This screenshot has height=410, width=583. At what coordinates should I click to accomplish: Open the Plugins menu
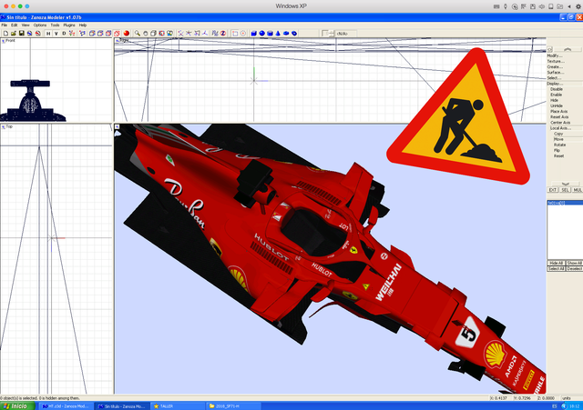(x=69, y=25)
